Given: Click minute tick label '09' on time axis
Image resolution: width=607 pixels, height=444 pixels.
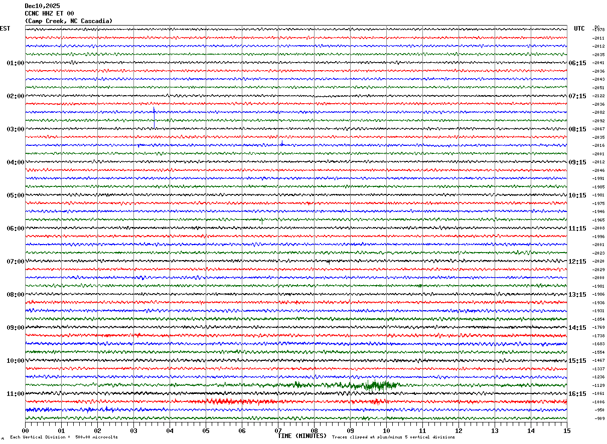Looking at the screenshot, I should click(350, 430).
